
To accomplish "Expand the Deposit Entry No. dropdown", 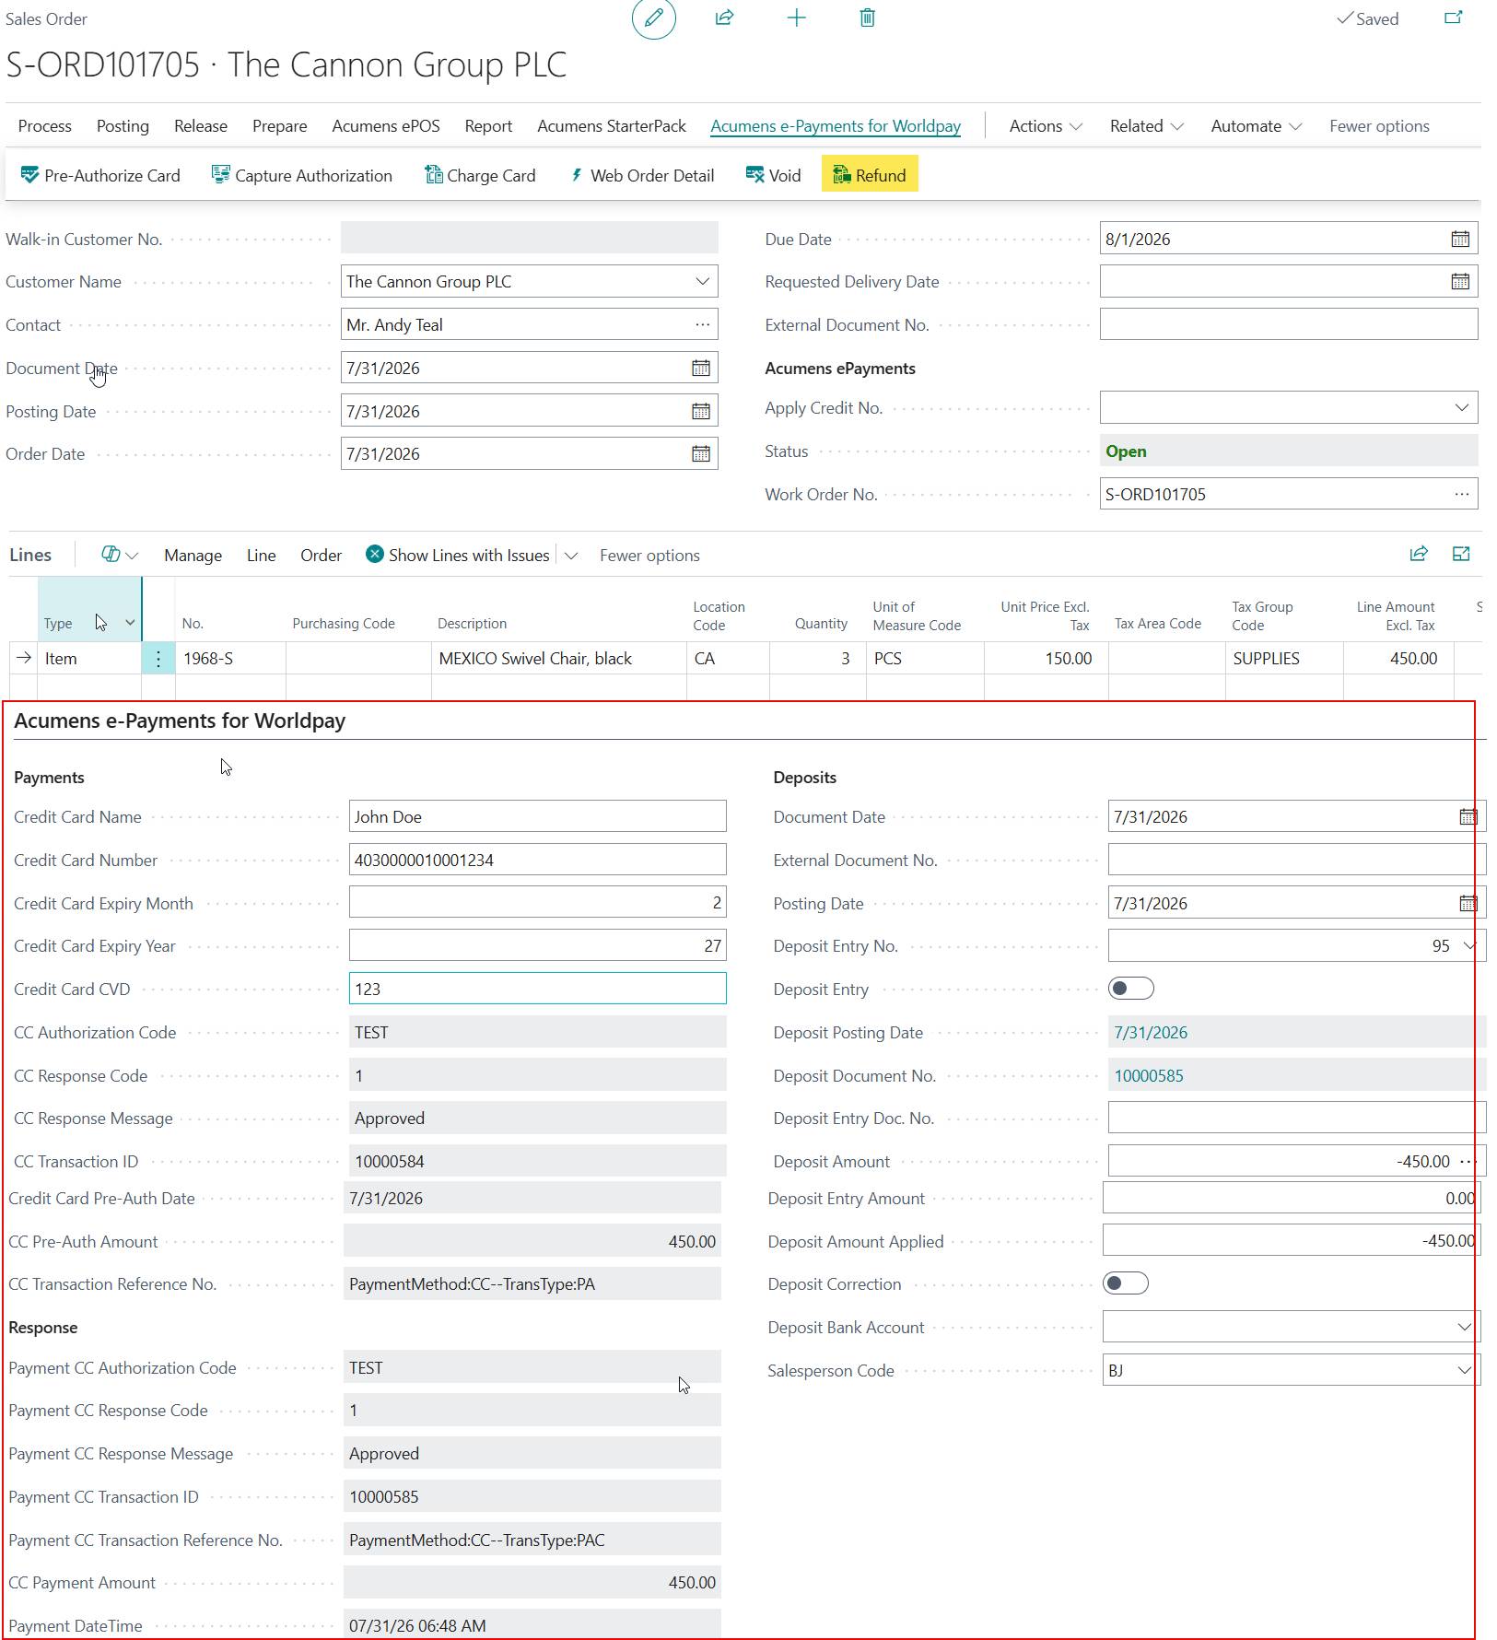I will (1469, 945).
